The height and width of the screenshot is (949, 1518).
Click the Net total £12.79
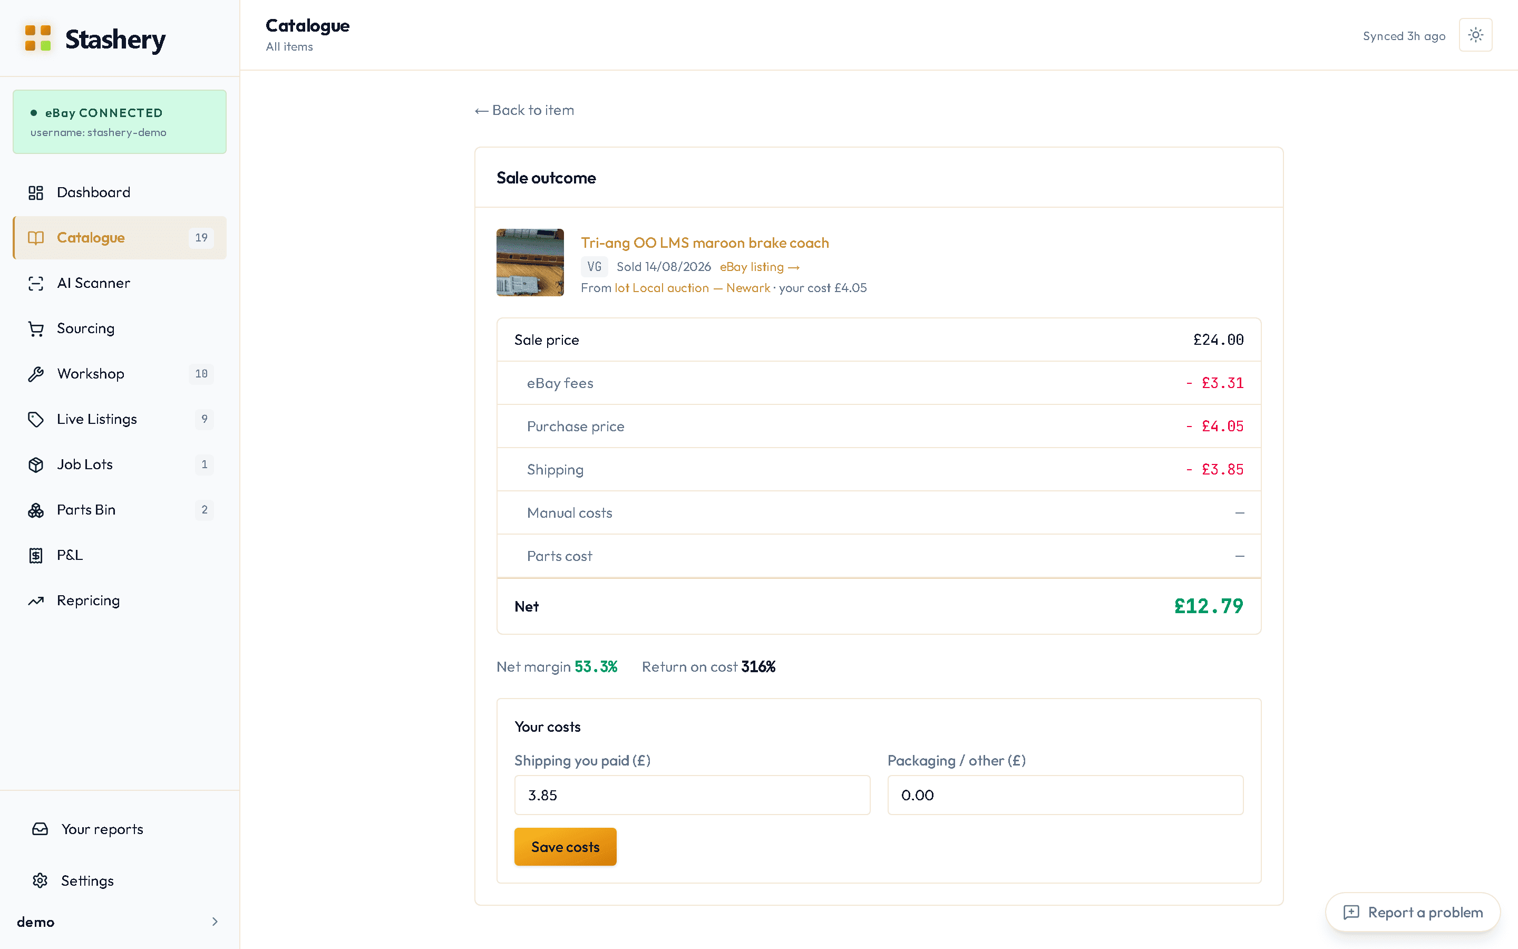coord(1209,606)
